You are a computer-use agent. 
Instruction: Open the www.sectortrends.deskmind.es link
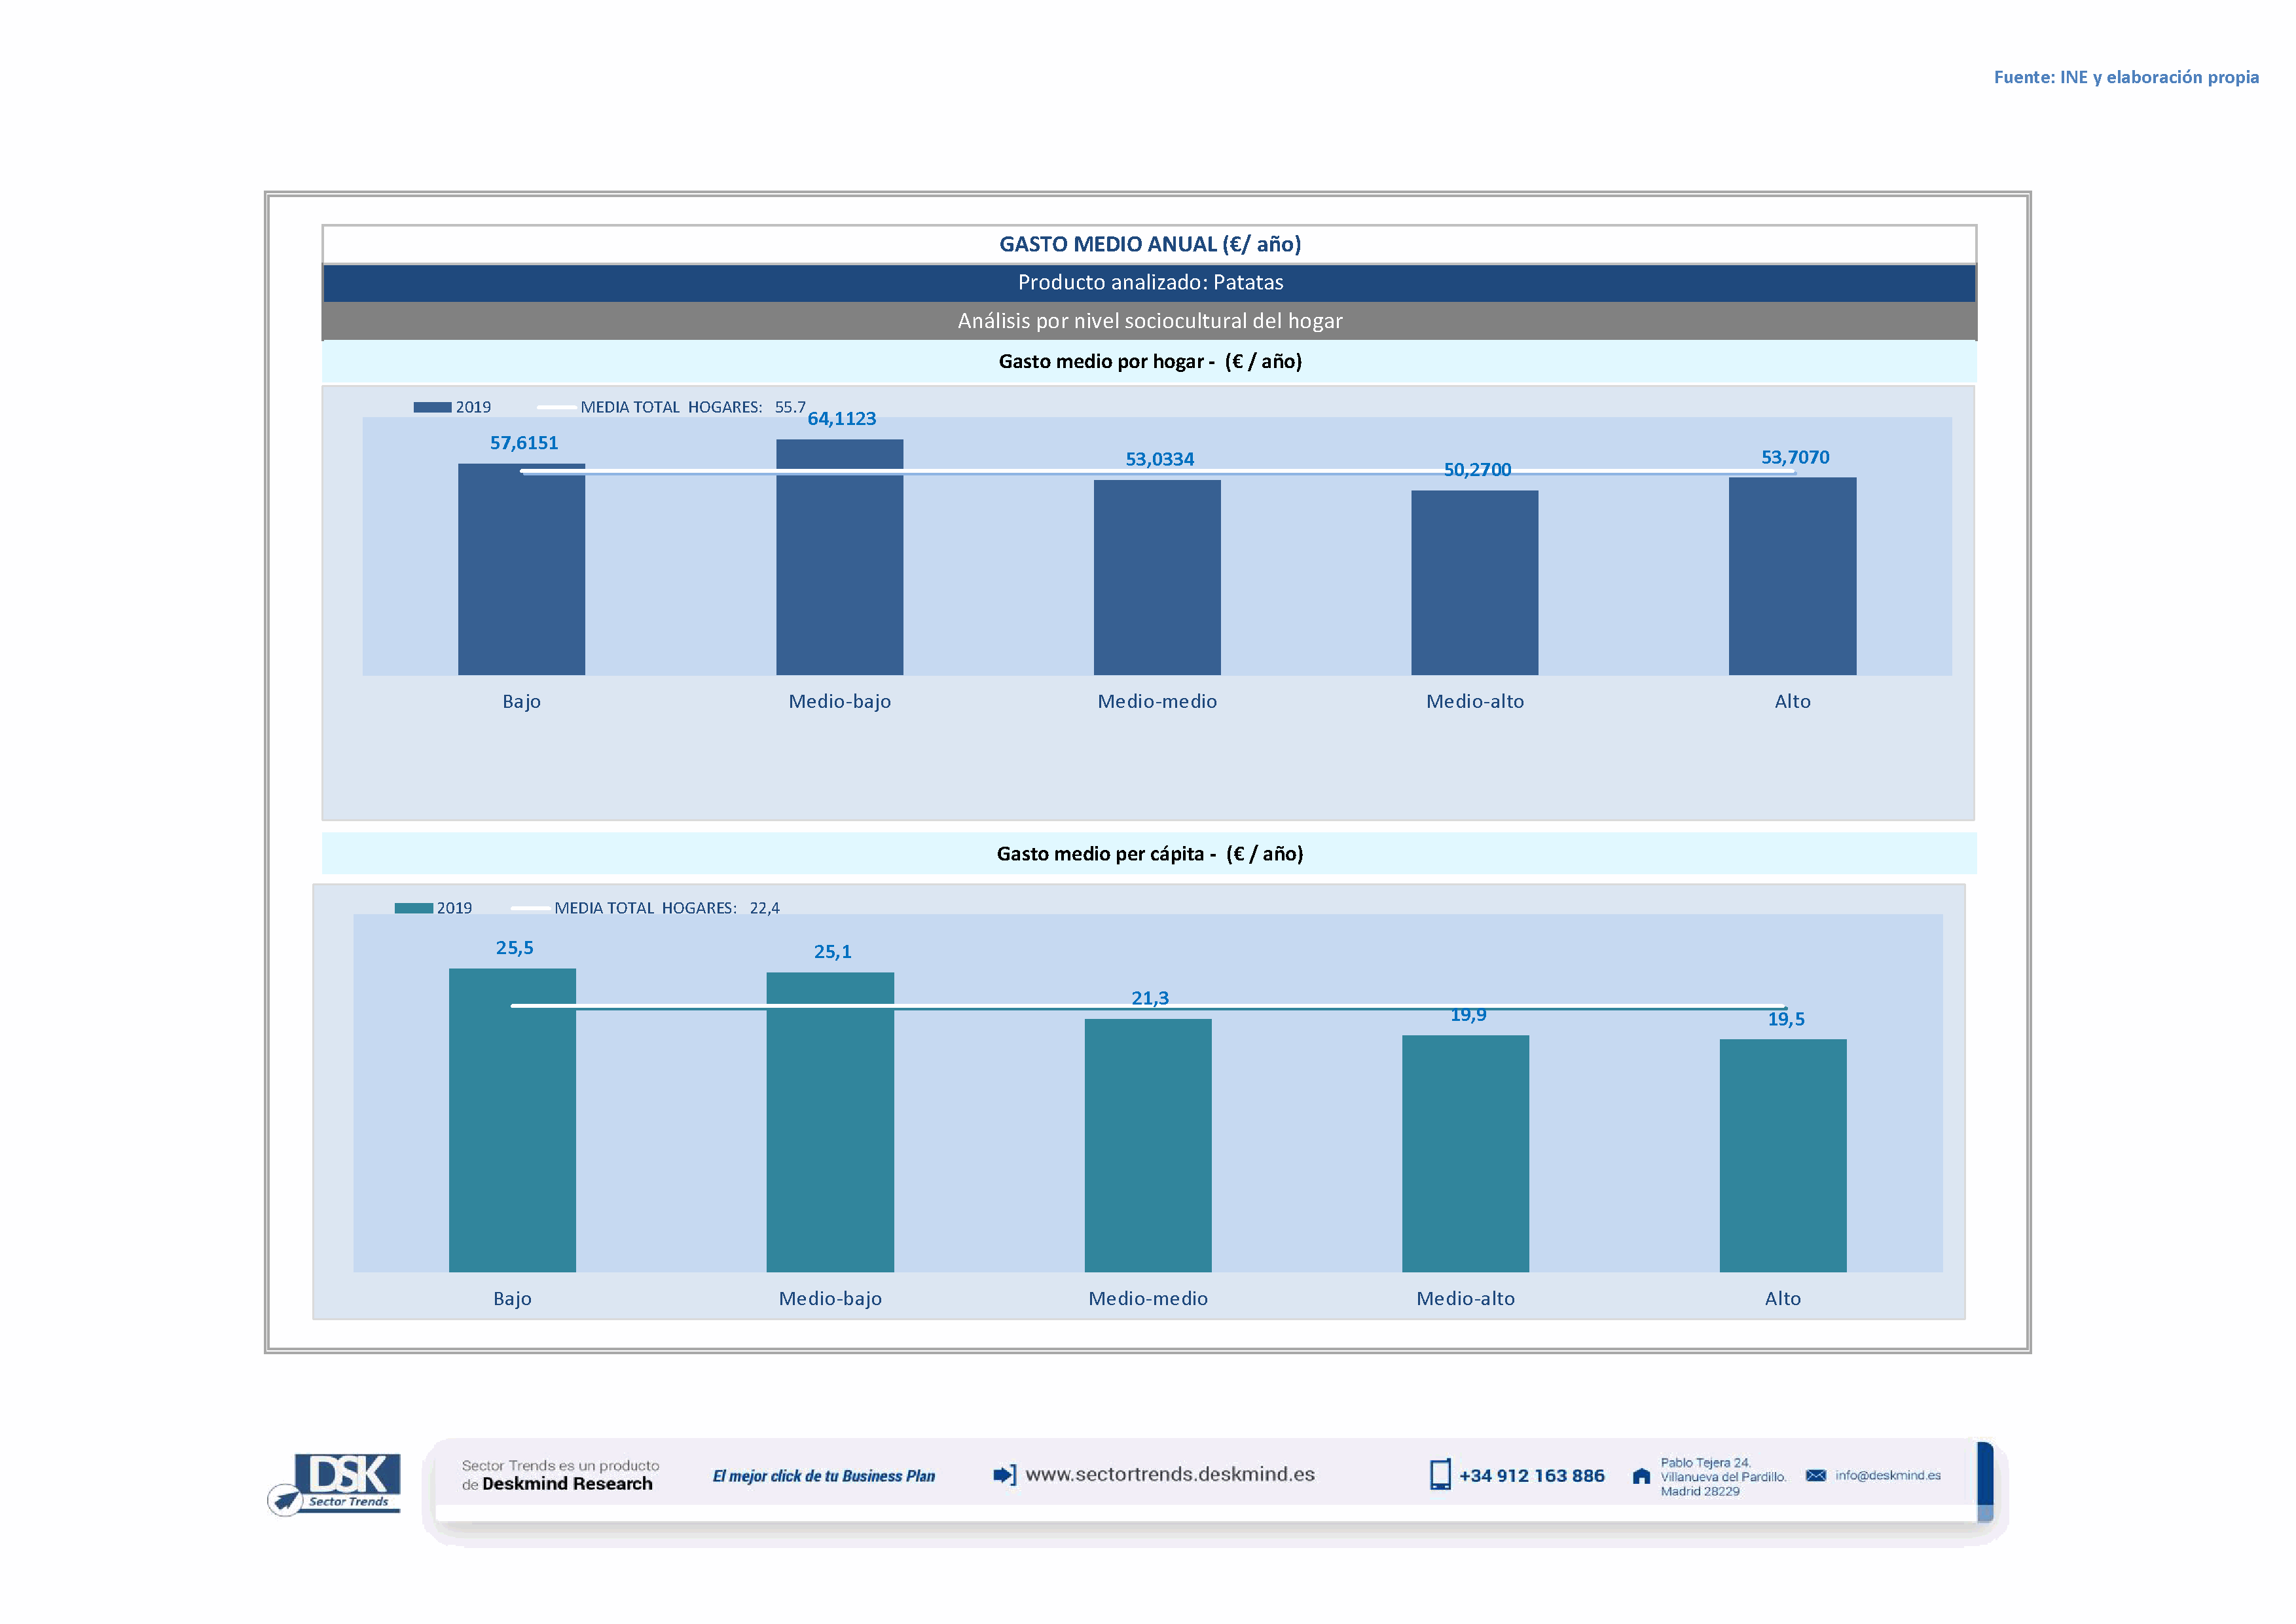click(x=1170, y=1474)
